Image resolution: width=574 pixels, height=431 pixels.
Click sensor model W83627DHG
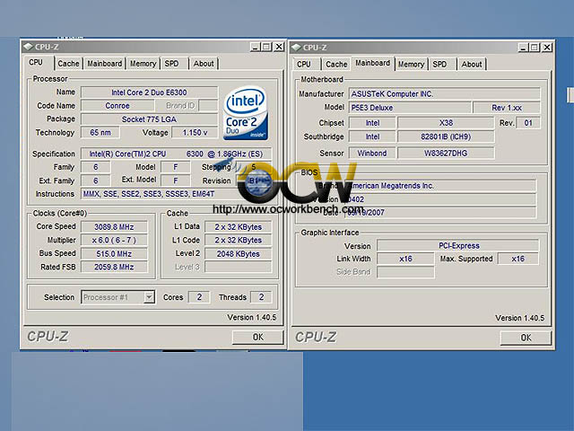[446, 154]
